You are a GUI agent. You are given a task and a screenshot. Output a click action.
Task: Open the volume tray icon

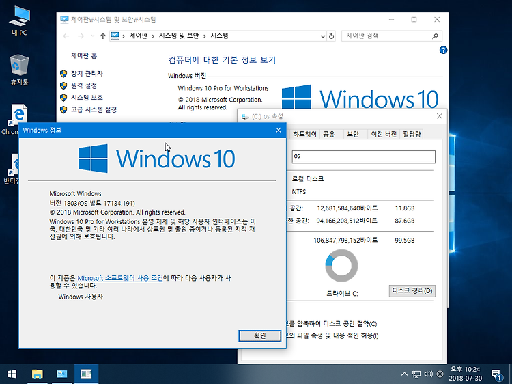pyautogui.click(x=428, y=374)
